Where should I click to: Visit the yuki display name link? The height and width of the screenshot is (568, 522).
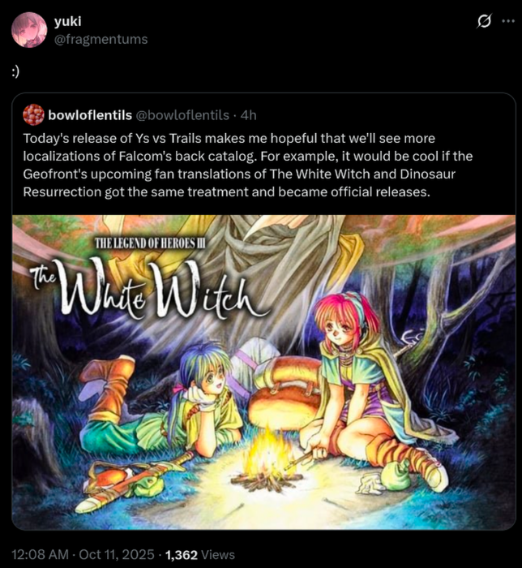67,21
